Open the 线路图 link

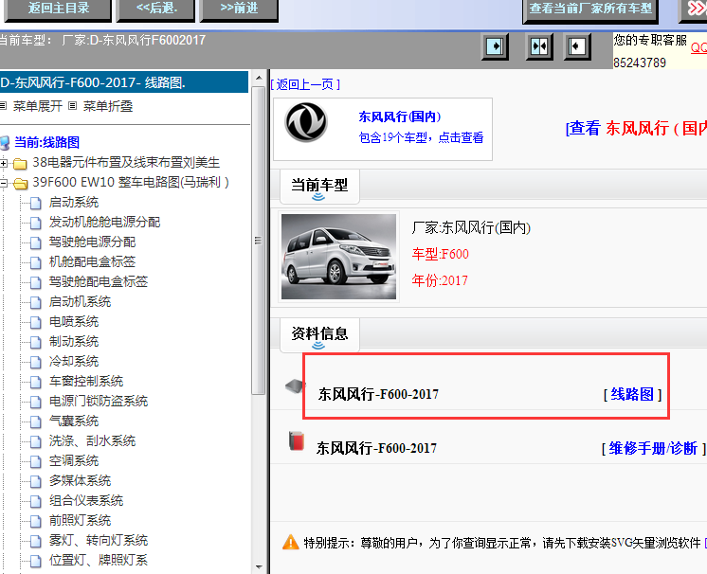[x=632, y=395]
